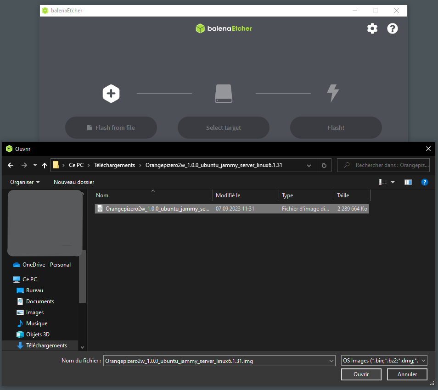This screenshot has width=438, height=390.
Task: Click the folder icon in address bar
Action: pyautogui.click(x=56, y=165)
